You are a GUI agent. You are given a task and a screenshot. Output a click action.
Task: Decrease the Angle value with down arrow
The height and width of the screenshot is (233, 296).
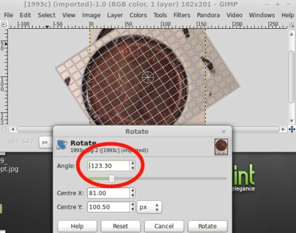tap(133, 168)
